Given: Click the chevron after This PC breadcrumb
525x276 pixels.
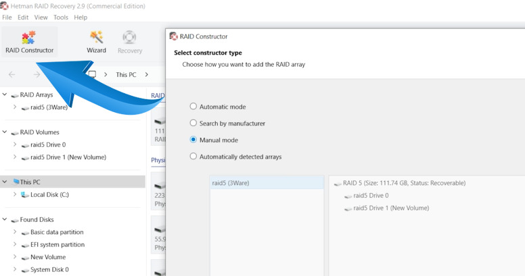Looking at the screenshot, I should click(147, 74).
